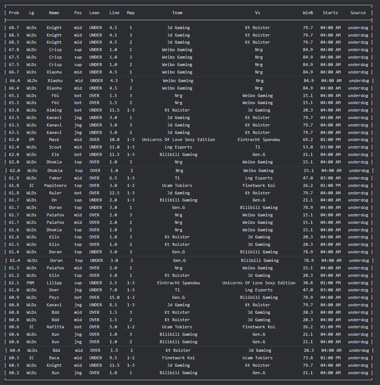The width and height of the screenshot is (380, 385).
Task: Click the player name On
Action: pos(54,200)
